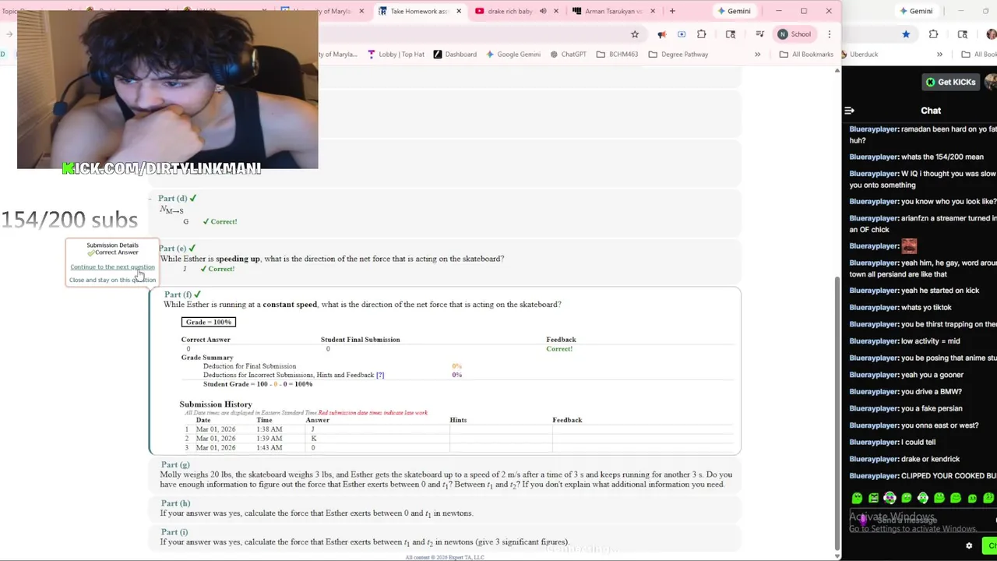Open All Bookmarks folder in main window
Viewport: 997px width, 561px height.
[x=806, y=55]
